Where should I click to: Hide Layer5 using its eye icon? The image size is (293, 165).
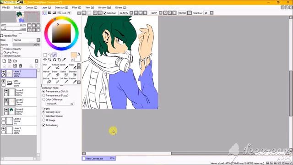click(3, 71)
